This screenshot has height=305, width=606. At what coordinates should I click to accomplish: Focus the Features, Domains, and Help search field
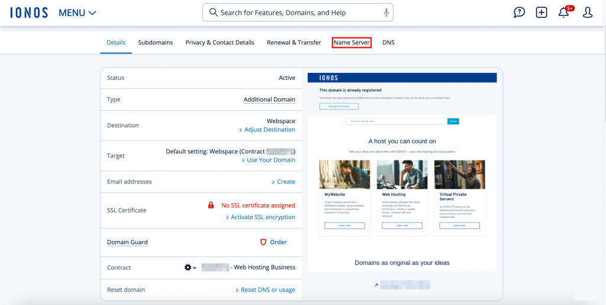point(296,12)
